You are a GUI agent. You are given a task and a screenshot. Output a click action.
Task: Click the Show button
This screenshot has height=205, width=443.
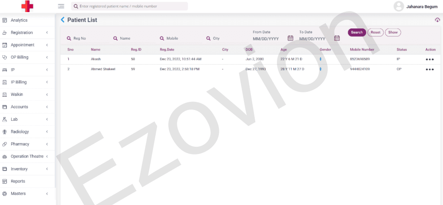(393, 32)
